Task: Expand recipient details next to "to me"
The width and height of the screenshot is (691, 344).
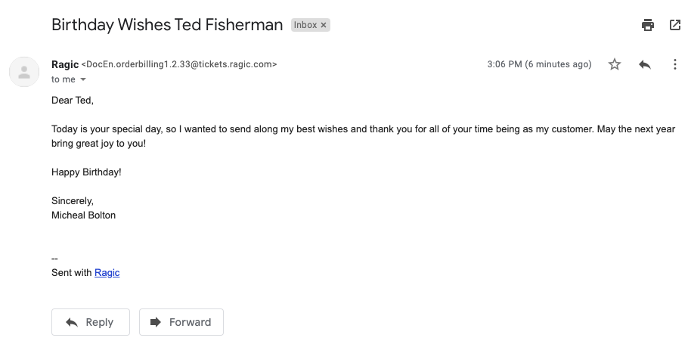Action: (x=83, y=79)
